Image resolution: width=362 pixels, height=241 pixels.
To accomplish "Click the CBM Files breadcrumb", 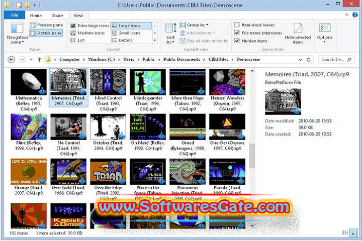I will (x=218, y=60).
